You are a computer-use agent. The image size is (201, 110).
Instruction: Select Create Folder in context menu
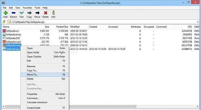point(34,108)
